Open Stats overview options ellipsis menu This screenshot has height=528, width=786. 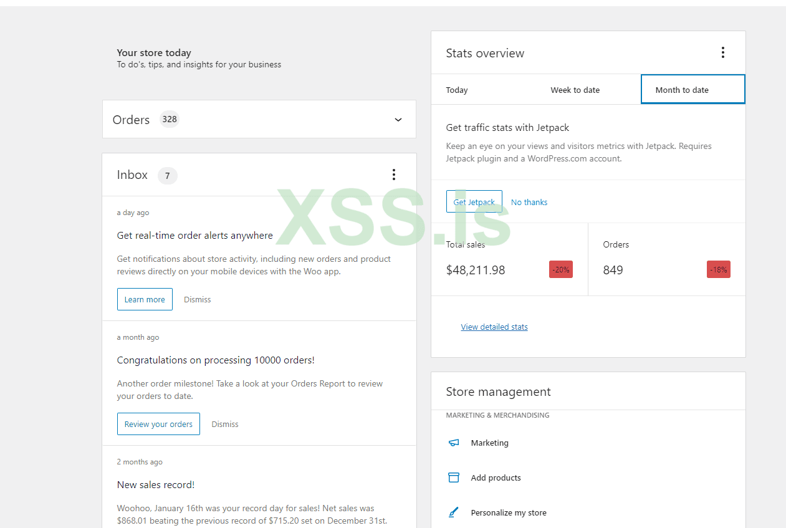click(723, 52)
